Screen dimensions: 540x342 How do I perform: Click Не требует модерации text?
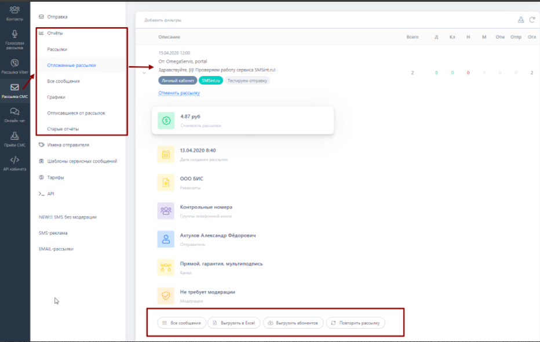tap(207, 292)
